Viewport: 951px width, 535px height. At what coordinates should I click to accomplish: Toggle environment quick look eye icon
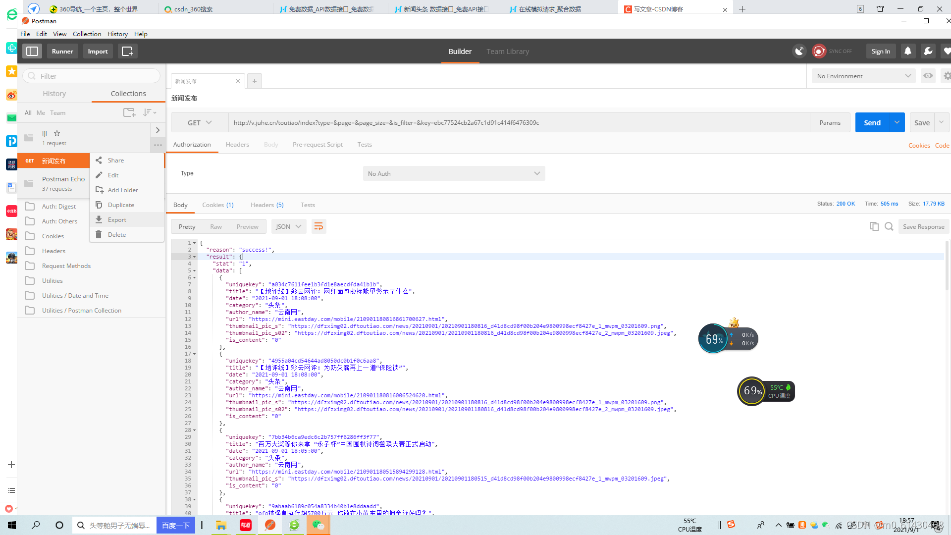pyautogui.click(x=928, y=75)
